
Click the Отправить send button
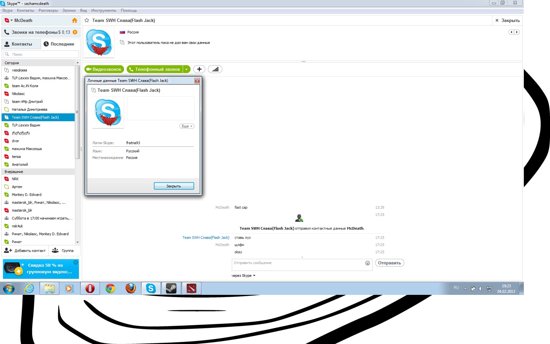click(x=390, y=263)
